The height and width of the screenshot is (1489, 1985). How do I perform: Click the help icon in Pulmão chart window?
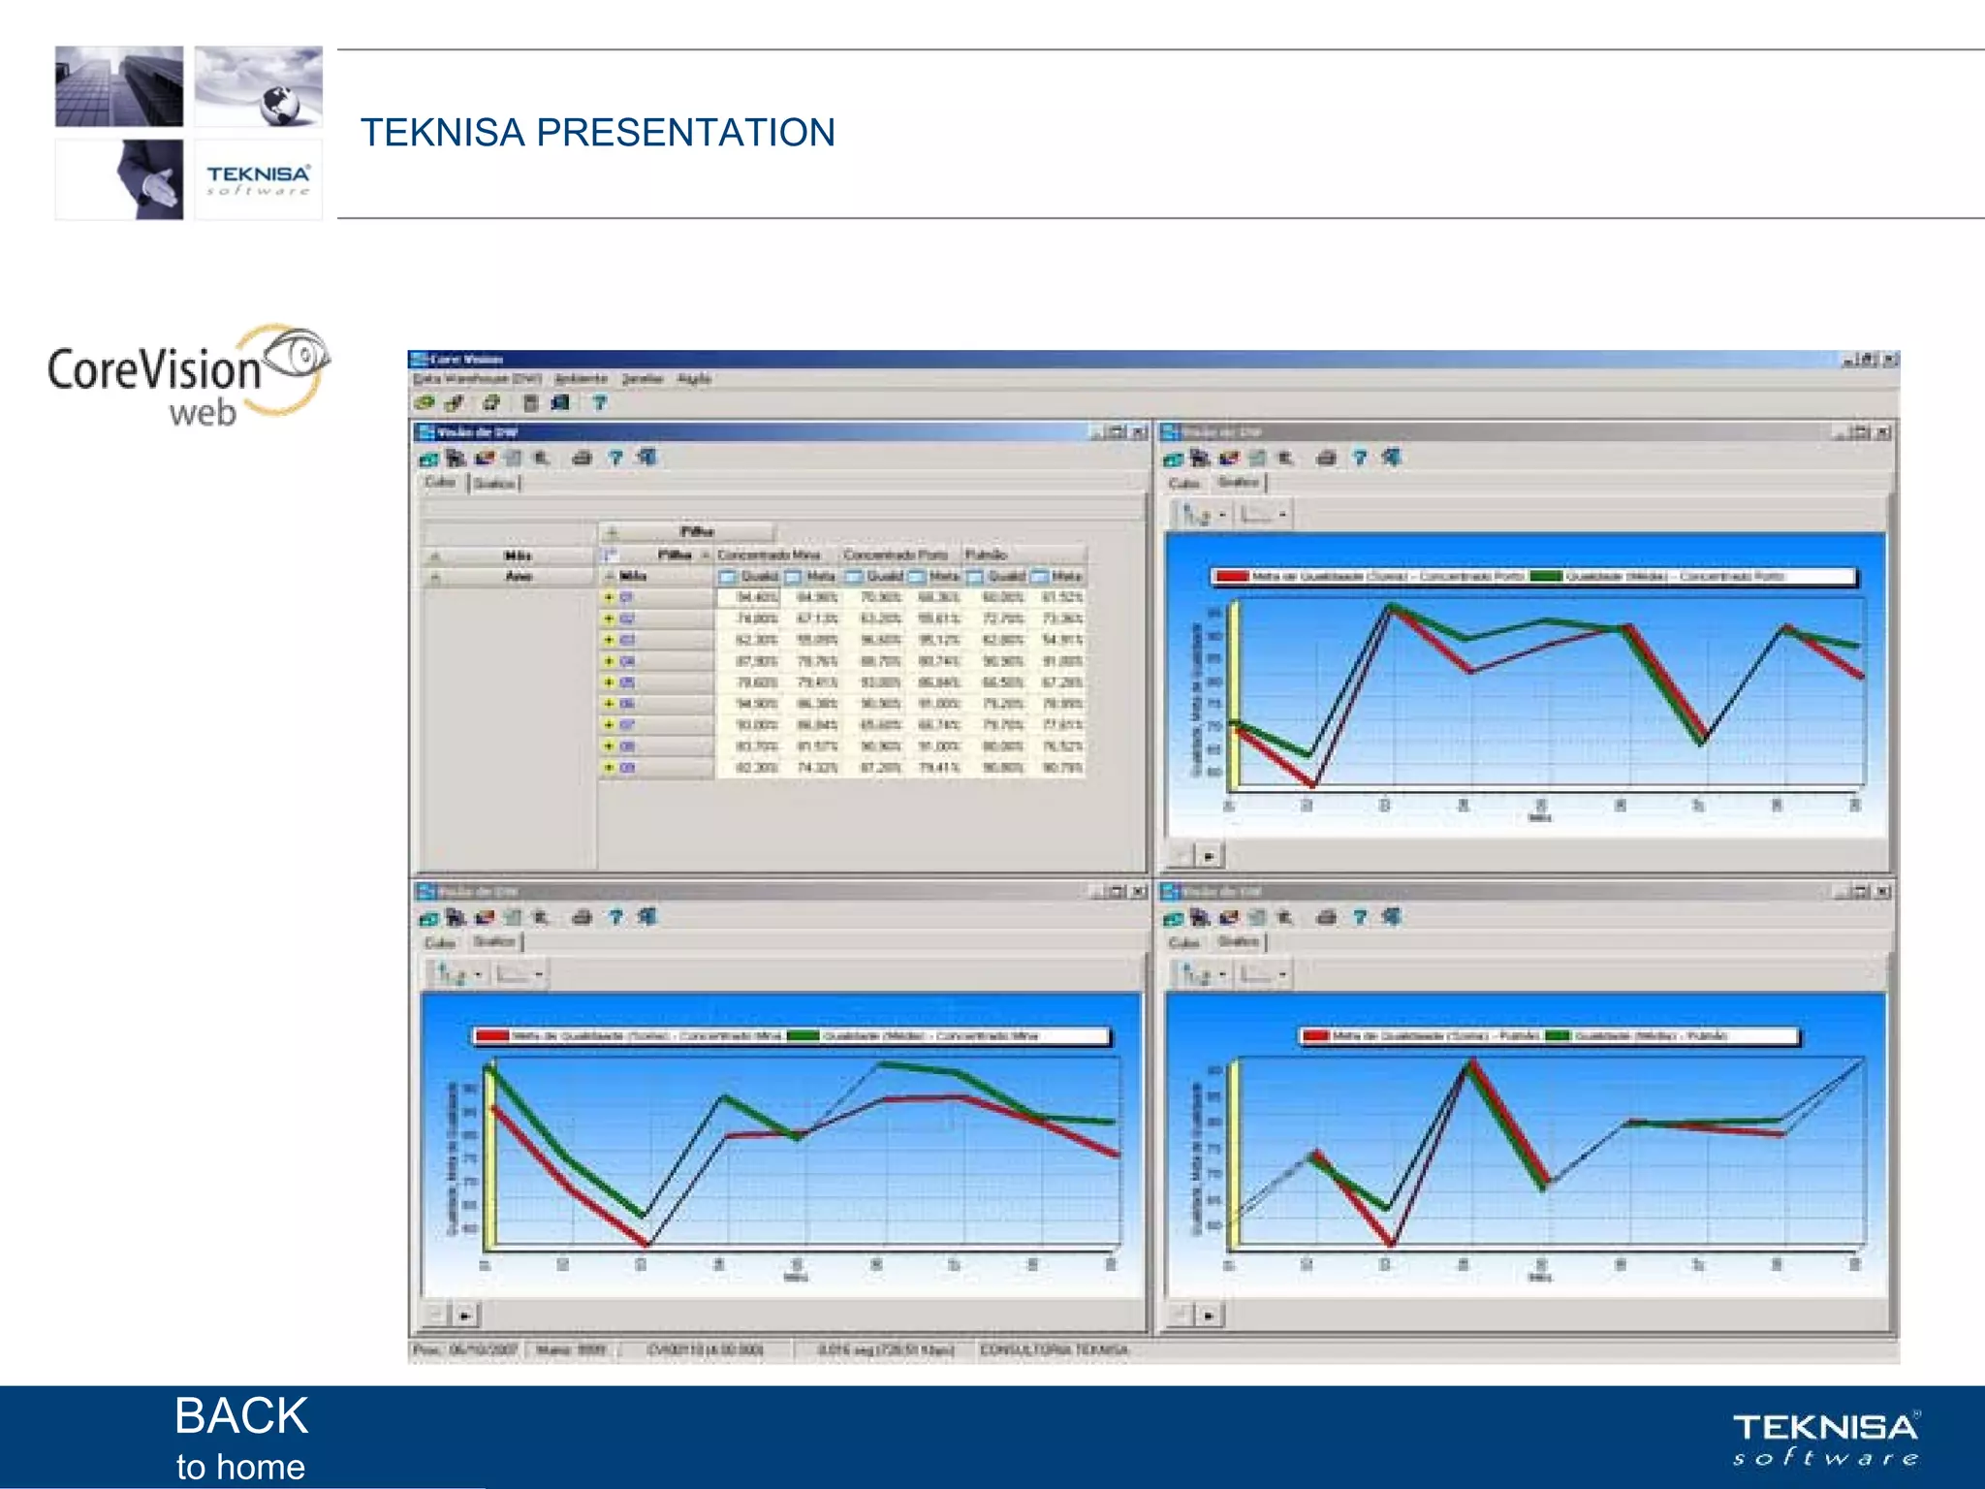[x=1360, y=917]
